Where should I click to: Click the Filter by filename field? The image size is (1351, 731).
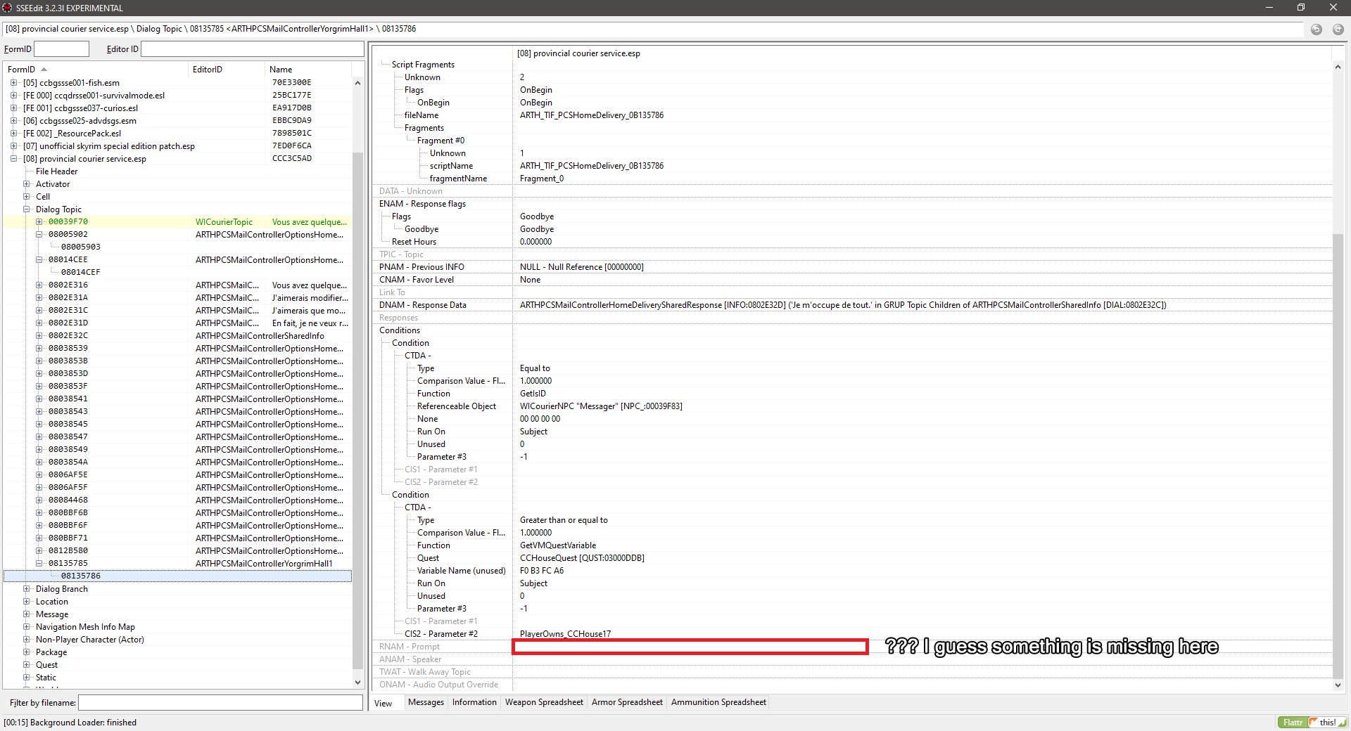pyautogui.click(x=220, y=703)
